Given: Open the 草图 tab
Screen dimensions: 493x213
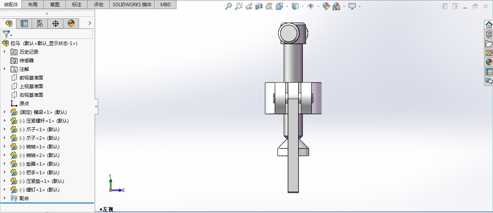Looking at the screenshot, I should (x=55, y=5).
